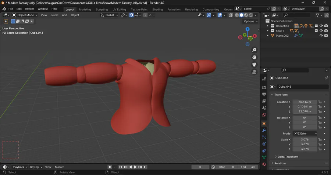Toggle viewport gizmo display
The image size is (331, 175).
pos(209,15)
